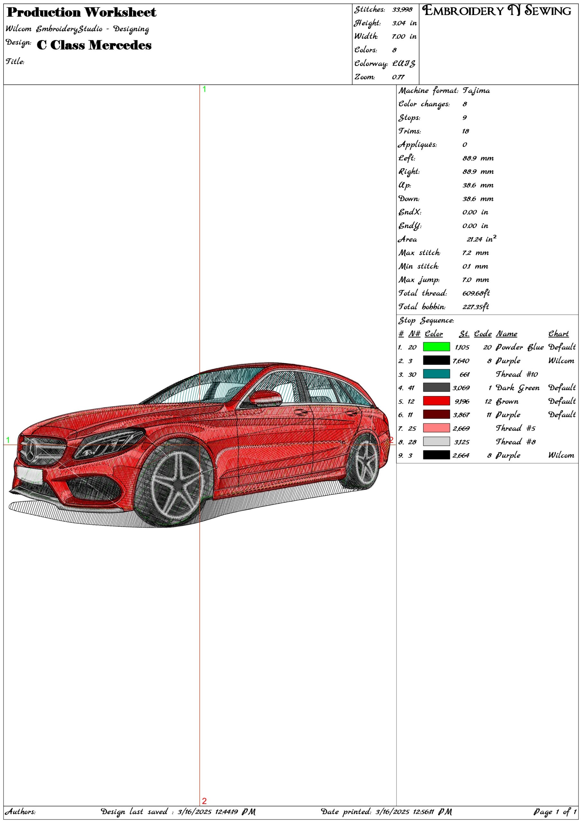The width and height of the screenshot is (582, 823).
Task: Click the 'Color' column header
Action: [433, 334]
